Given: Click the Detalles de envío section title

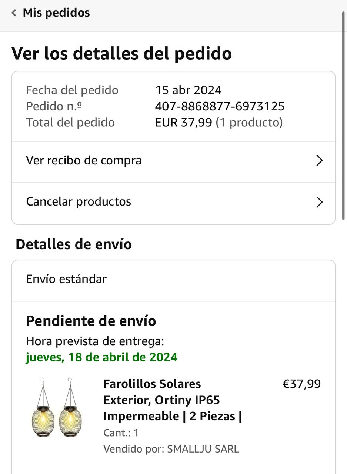Looking at the screenshot, I should tap(74, 244).
